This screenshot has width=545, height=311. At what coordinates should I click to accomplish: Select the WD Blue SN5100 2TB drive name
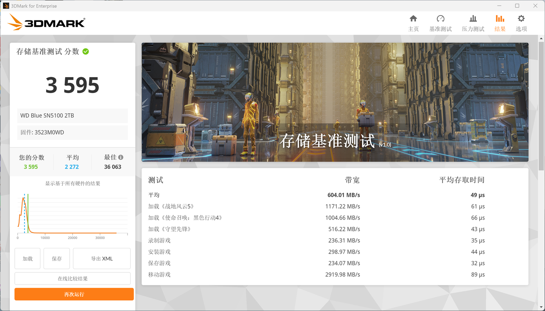click(x=72, y=116)
